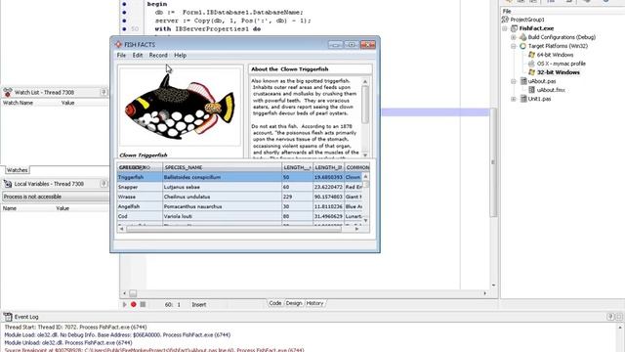Click the Local Variables panel icon
Screen dimensions: 625x352
[x=8, y=184]
